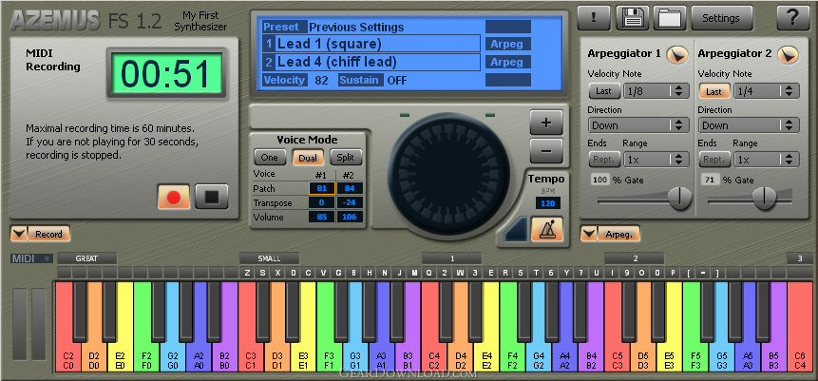The image size is (818, 381).
Task: Select Dual voice mode
Action: point(308,158)
